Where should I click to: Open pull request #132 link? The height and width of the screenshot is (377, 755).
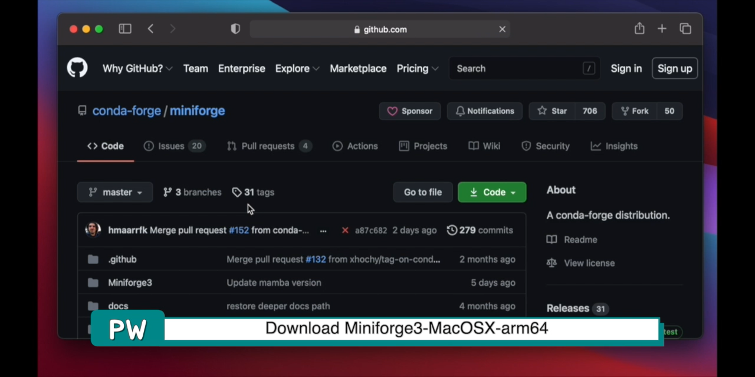coord(316,259)
